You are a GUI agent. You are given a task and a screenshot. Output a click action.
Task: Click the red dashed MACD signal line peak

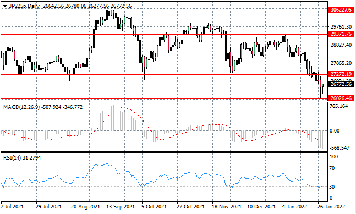point(121,108)
